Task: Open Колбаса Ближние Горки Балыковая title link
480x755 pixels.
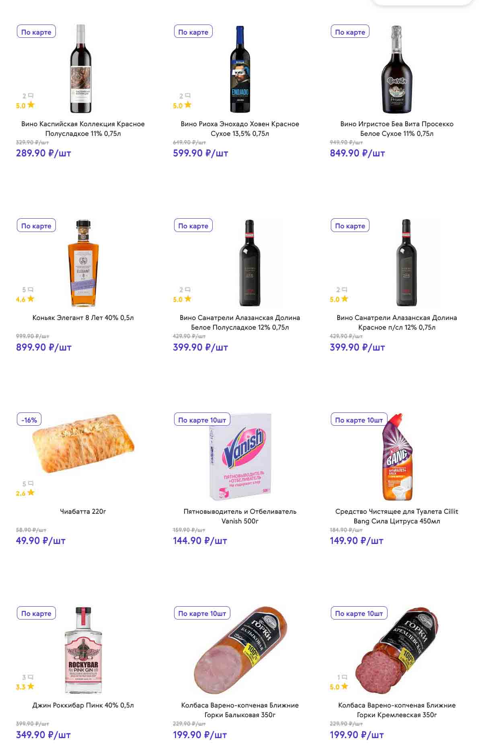Action: click(x=240, y=710)
